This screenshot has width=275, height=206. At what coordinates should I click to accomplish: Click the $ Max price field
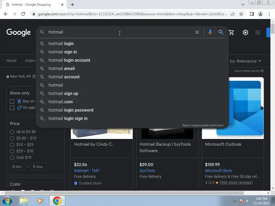(39, 167)
